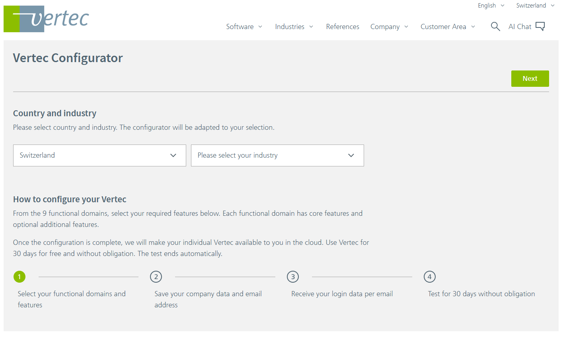
Task: Click 'Select your functional domains and features' text
Action: [72, 299]
